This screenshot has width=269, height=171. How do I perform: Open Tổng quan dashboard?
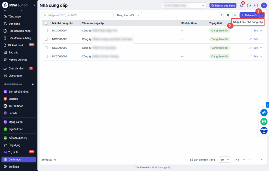point(15,17)
